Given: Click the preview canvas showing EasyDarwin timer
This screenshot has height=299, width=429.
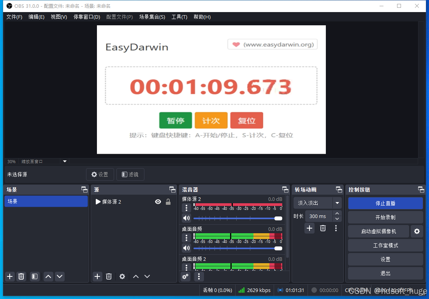Looking at the screenshot, I should click(211, 90).
